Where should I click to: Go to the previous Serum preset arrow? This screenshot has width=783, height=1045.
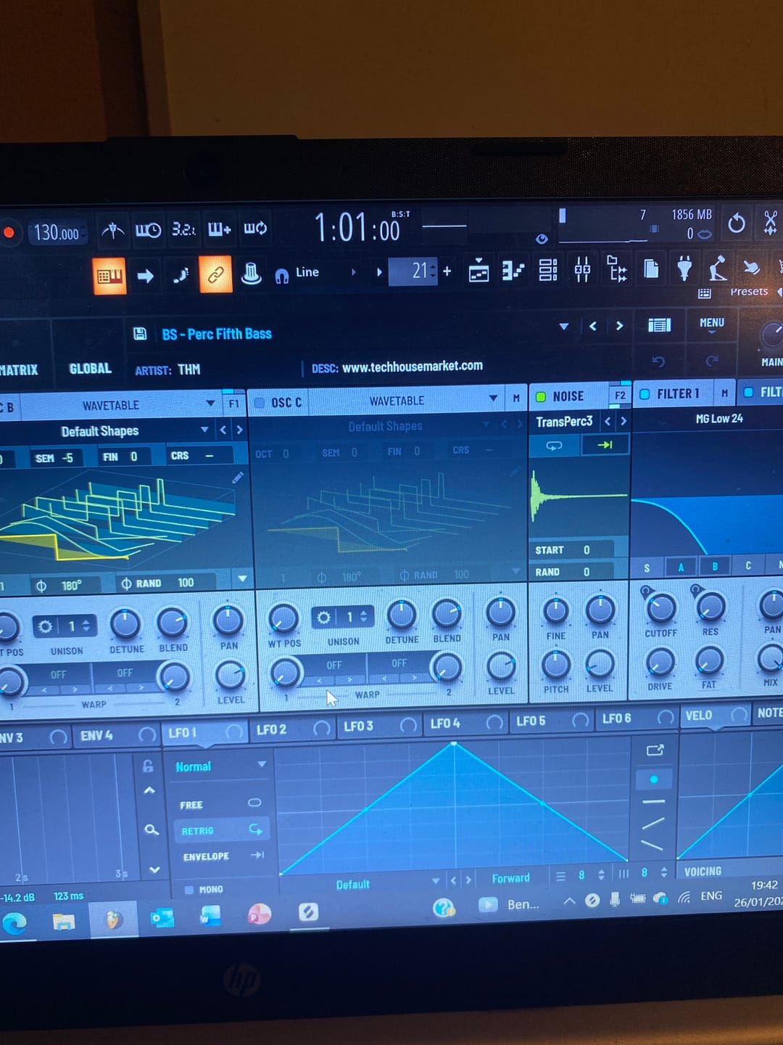click(593, 326)
